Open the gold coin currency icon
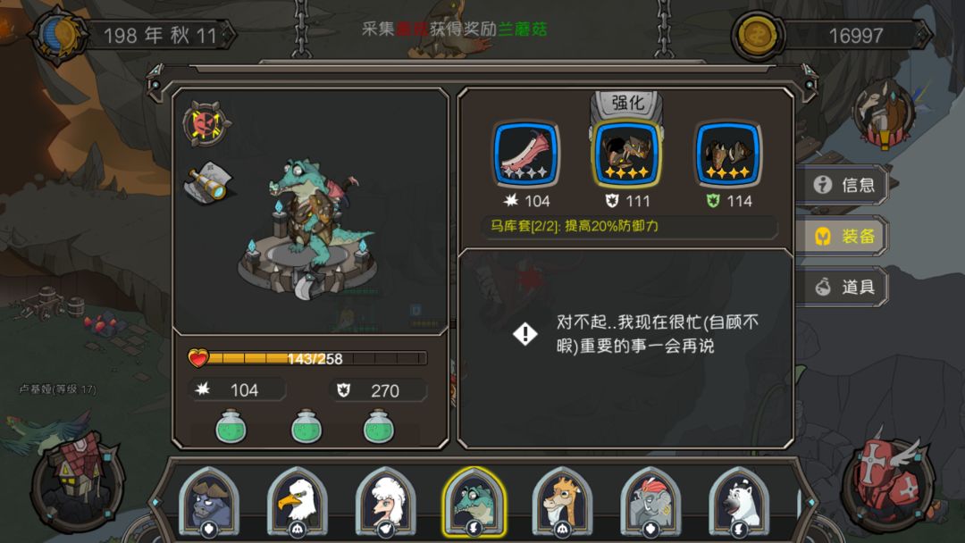The image size is (965, 543). (757, 35)
